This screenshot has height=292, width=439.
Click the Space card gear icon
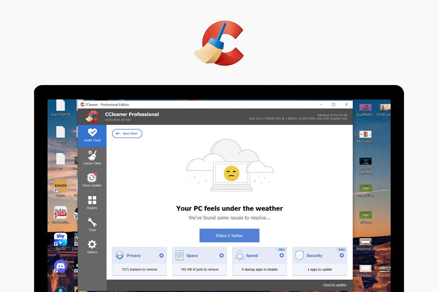tap(221, 256)
